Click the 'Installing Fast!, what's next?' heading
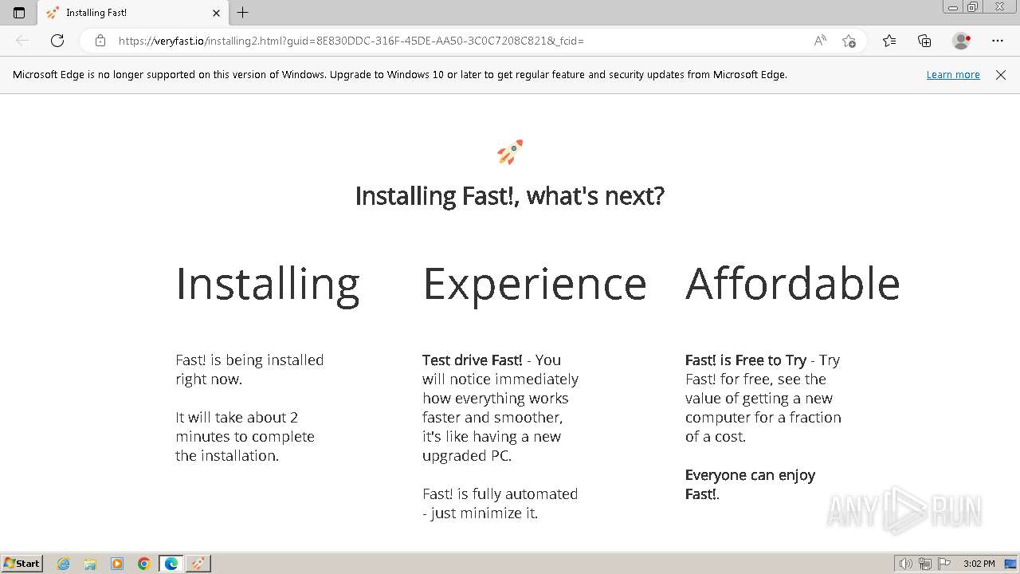Image resolution: width=1020 pixels, height=574 pixels. 510,196
